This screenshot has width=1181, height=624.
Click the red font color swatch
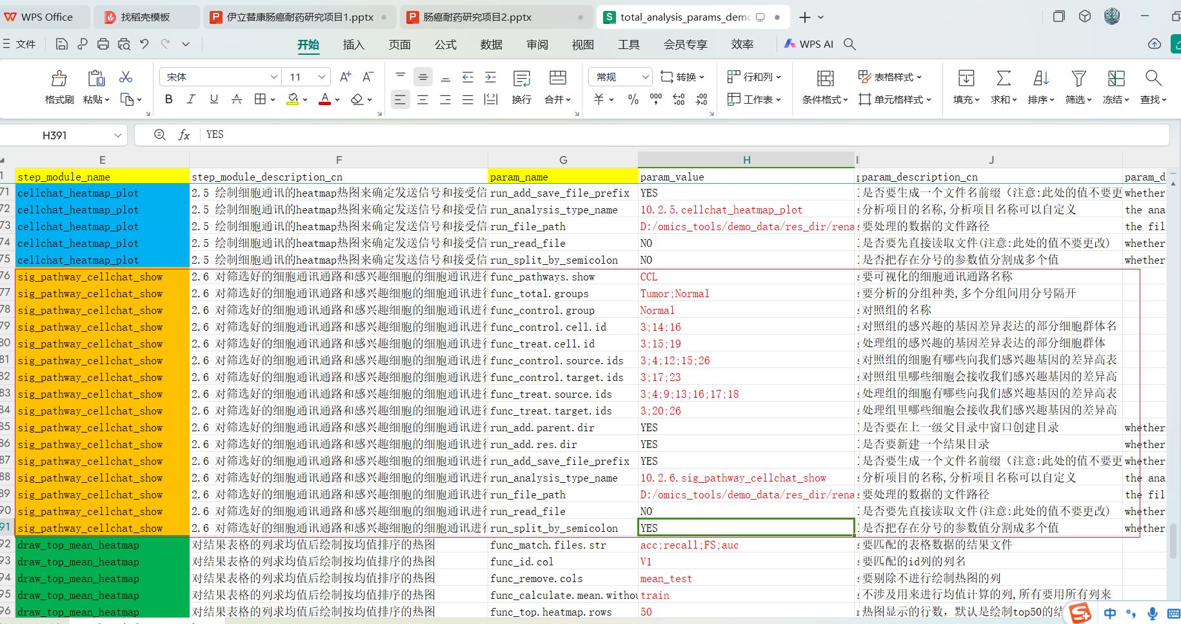pos(325,99)
